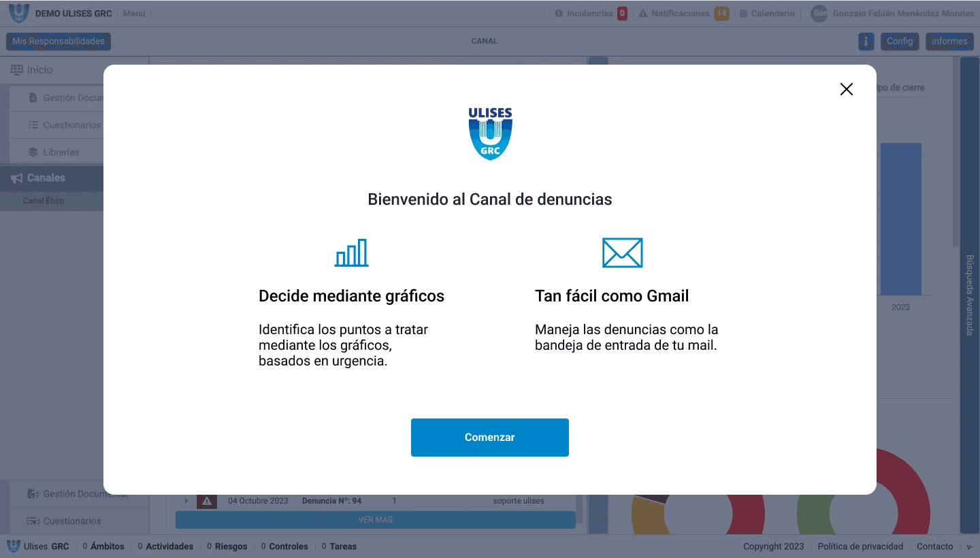
Task: Click the Notificaciones badge showing 14
Action: [721, 14]
